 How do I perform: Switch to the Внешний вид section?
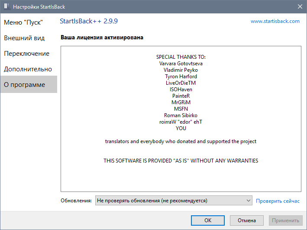[x=24, y=38]
